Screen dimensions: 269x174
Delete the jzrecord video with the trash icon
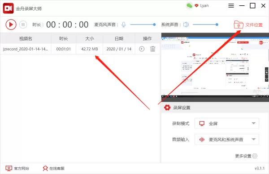click(153, 49)
